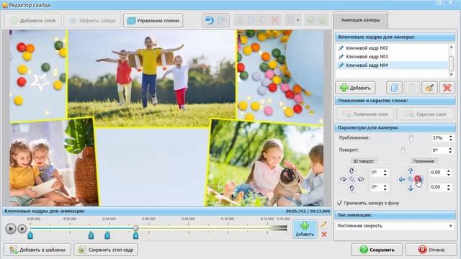Click the timeline playhead handle
This screenshot has height=259, width=461.
coord(136,228)
